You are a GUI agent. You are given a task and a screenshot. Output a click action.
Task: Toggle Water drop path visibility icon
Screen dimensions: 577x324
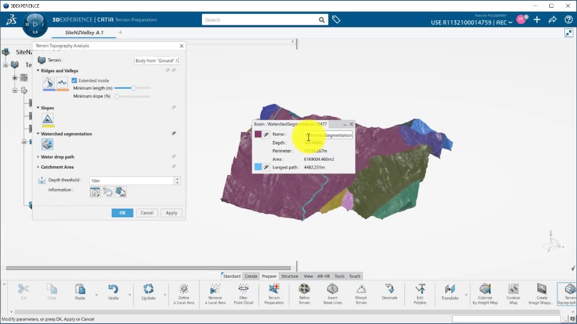click(x=174, y=157)
